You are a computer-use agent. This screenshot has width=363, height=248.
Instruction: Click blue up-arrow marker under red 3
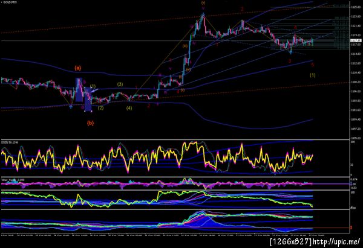[x=291, y=52]
